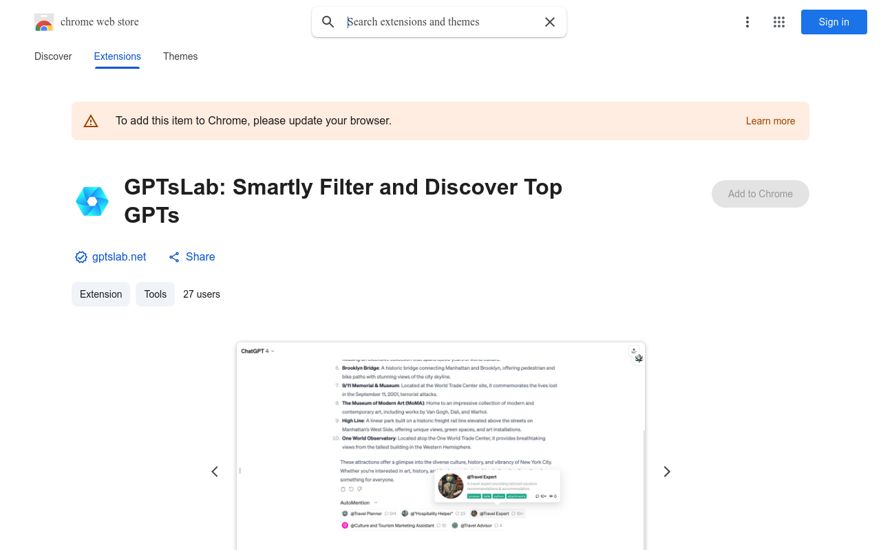This screenshot has height=550, width=881.
Task: Share this extension
Action: point(192,256)
